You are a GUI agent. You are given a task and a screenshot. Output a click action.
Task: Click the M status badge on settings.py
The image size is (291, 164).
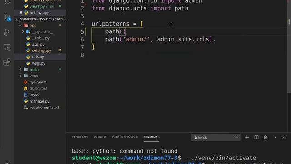click(x=60, y=50)
